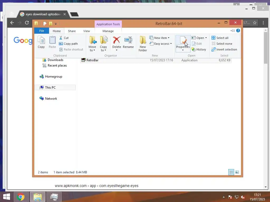The width and height of the screenshot is (270, 202).
Task: Click the Quick Access new folder icon
Action: 51,23
